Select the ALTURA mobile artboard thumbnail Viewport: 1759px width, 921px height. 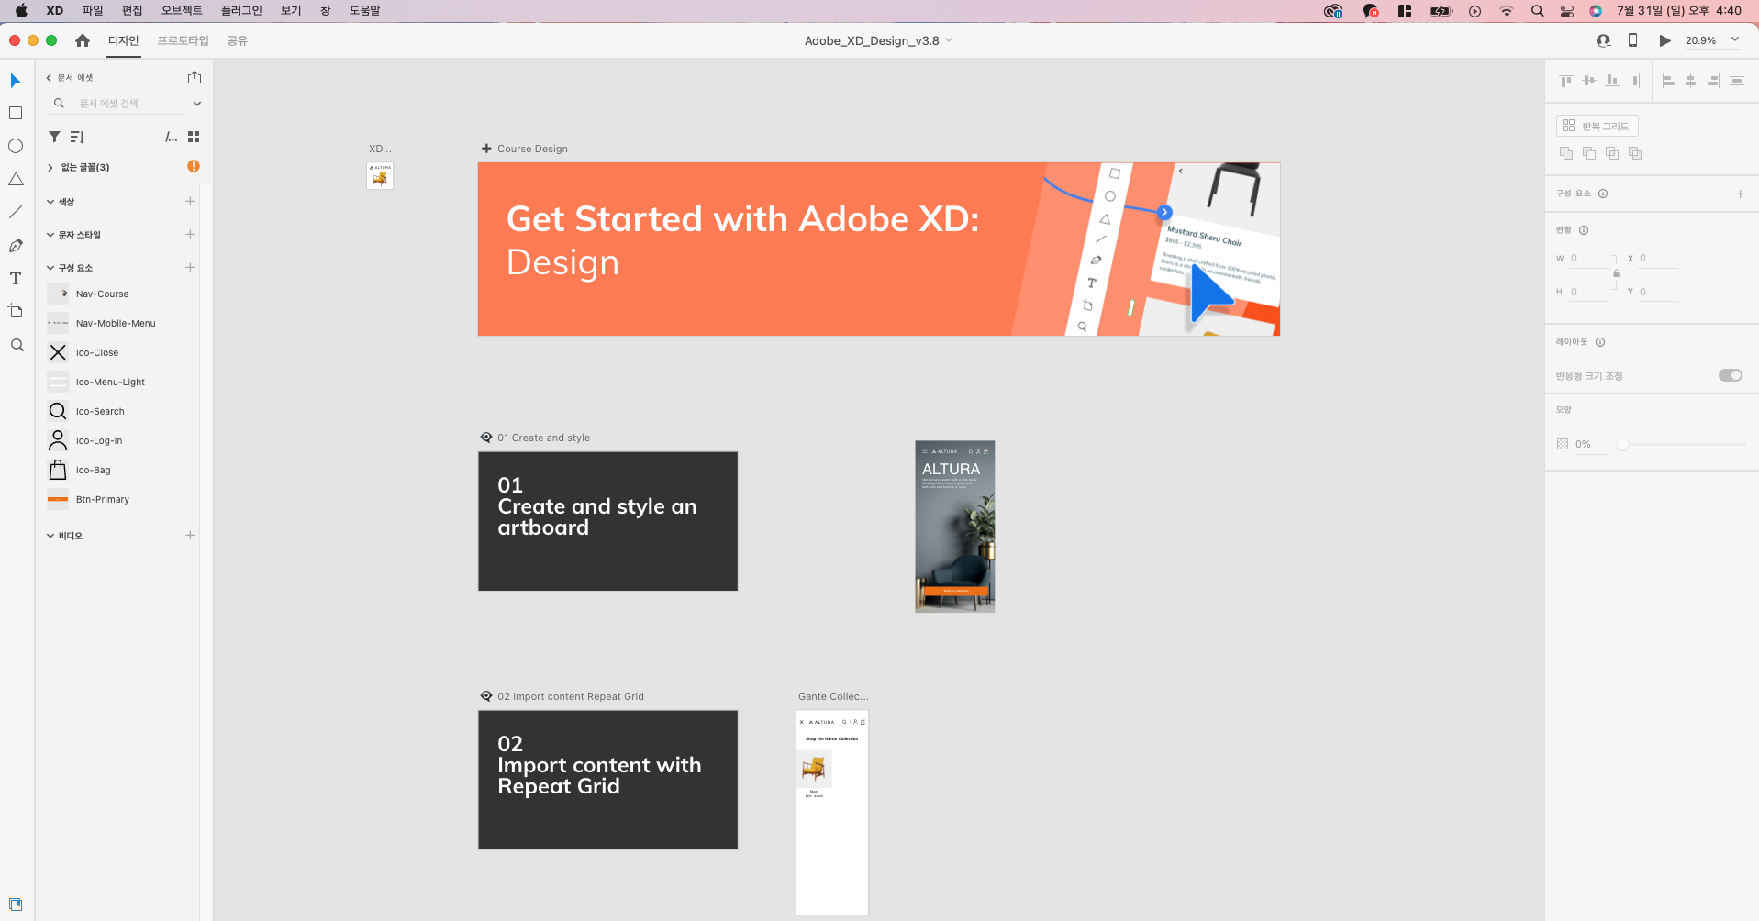pos(955,527)
